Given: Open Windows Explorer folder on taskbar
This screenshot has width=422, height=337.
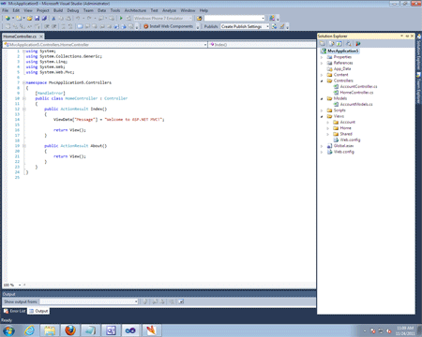Looking at the screenshot, I should tap(50, 330).
